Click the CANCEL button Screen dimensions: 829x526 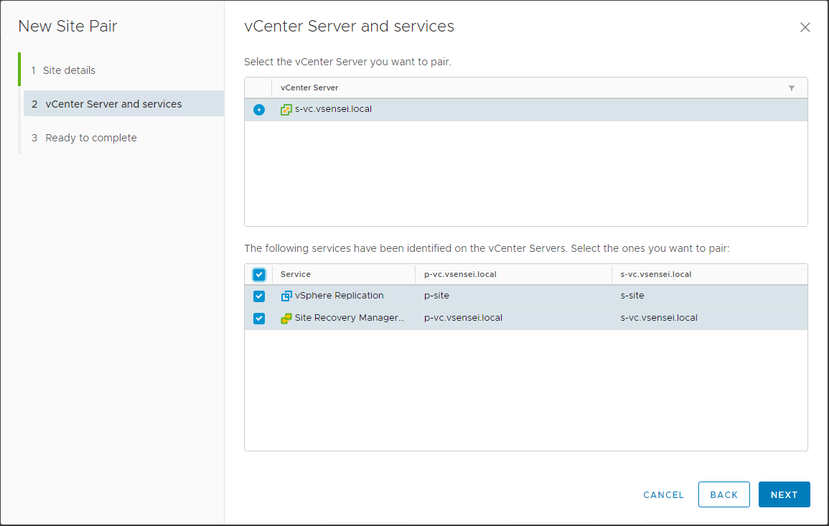click(x=663, y=494)
